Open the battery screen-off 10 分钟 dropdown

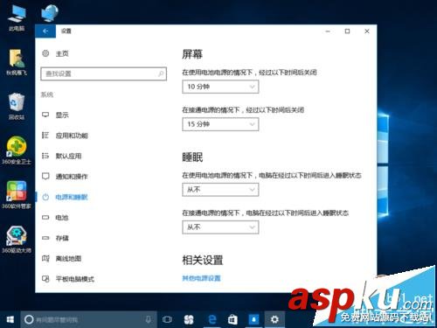(220, 87)
